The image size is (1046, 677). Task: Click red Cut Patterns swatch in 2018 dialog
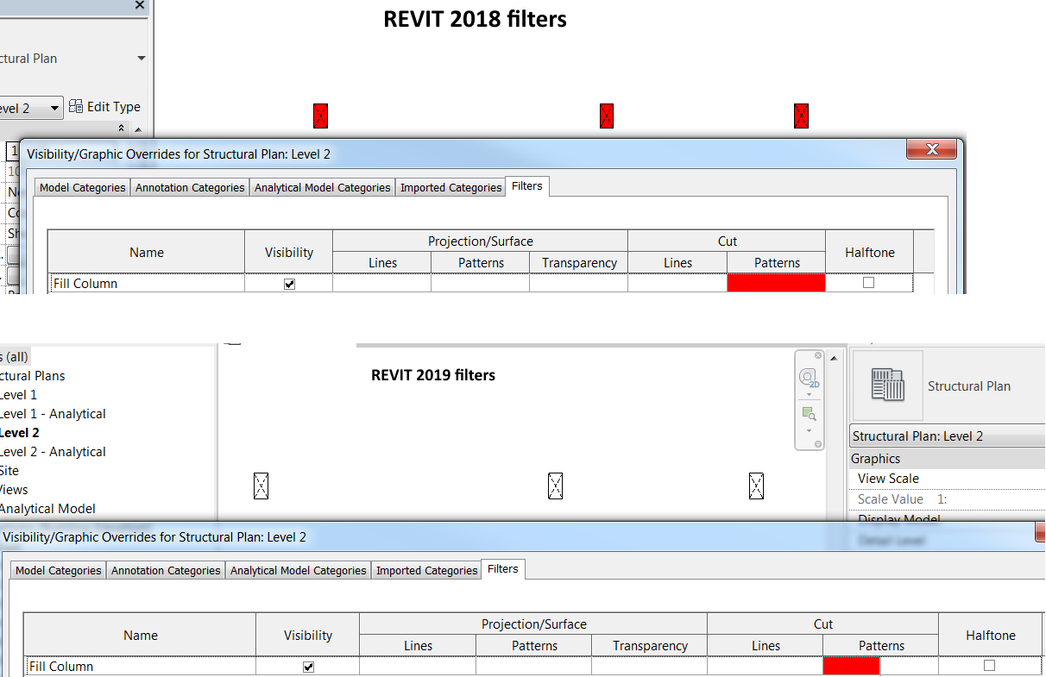[x=777, y=283]
